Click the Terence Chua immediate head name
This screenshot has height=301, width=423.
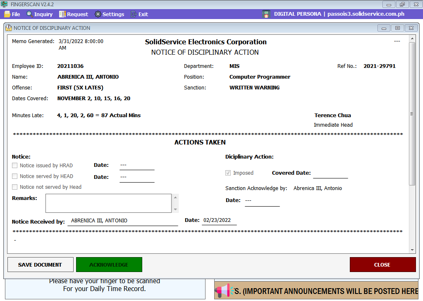pos(332,116)
